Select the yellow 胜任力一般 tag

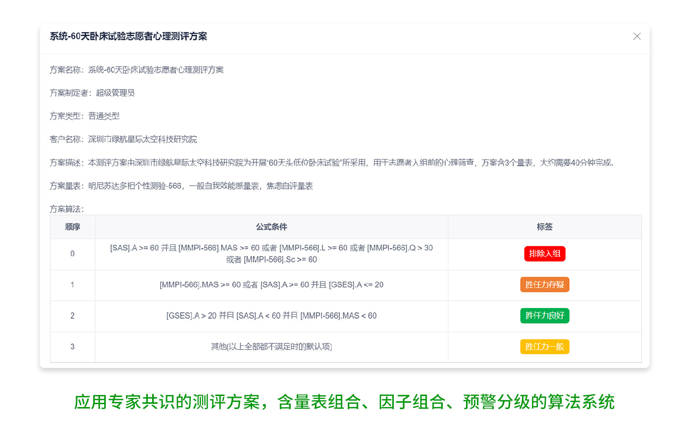click(545, 347)
